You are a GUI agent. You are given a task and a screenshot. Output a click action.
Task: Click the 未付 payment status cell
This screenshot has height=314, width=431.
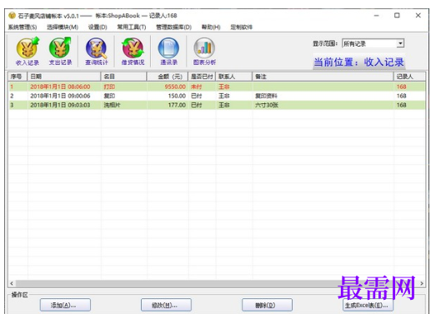pos(196,87)
